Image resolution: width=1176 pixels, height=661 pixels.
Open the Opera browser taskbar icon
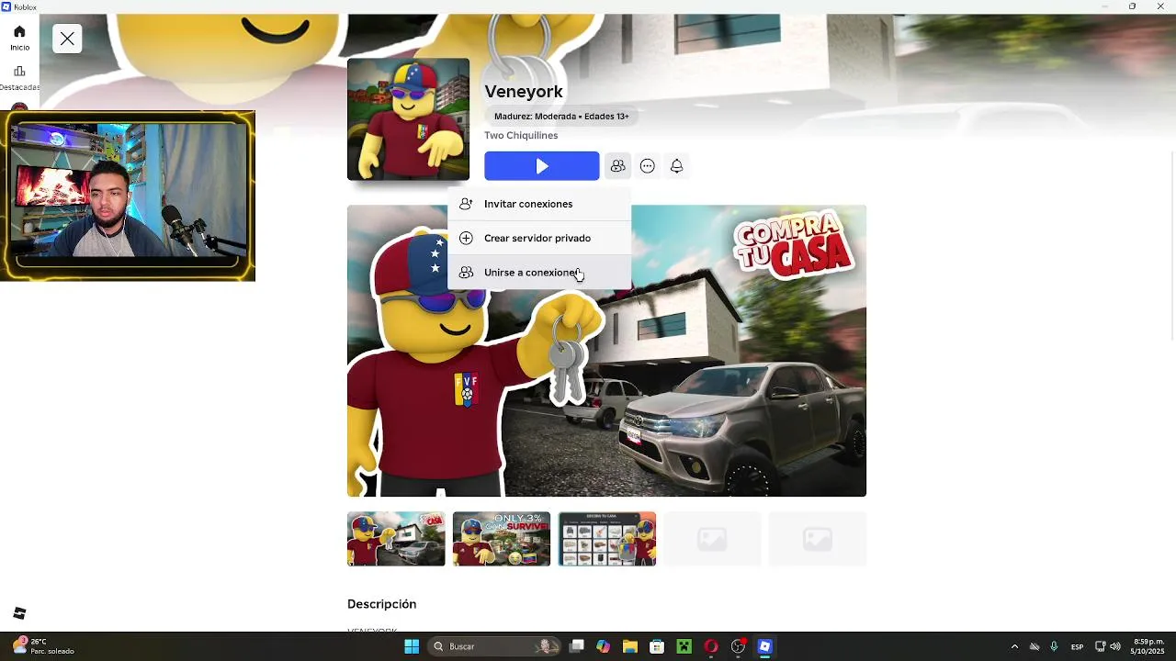[x=710, y=646]
